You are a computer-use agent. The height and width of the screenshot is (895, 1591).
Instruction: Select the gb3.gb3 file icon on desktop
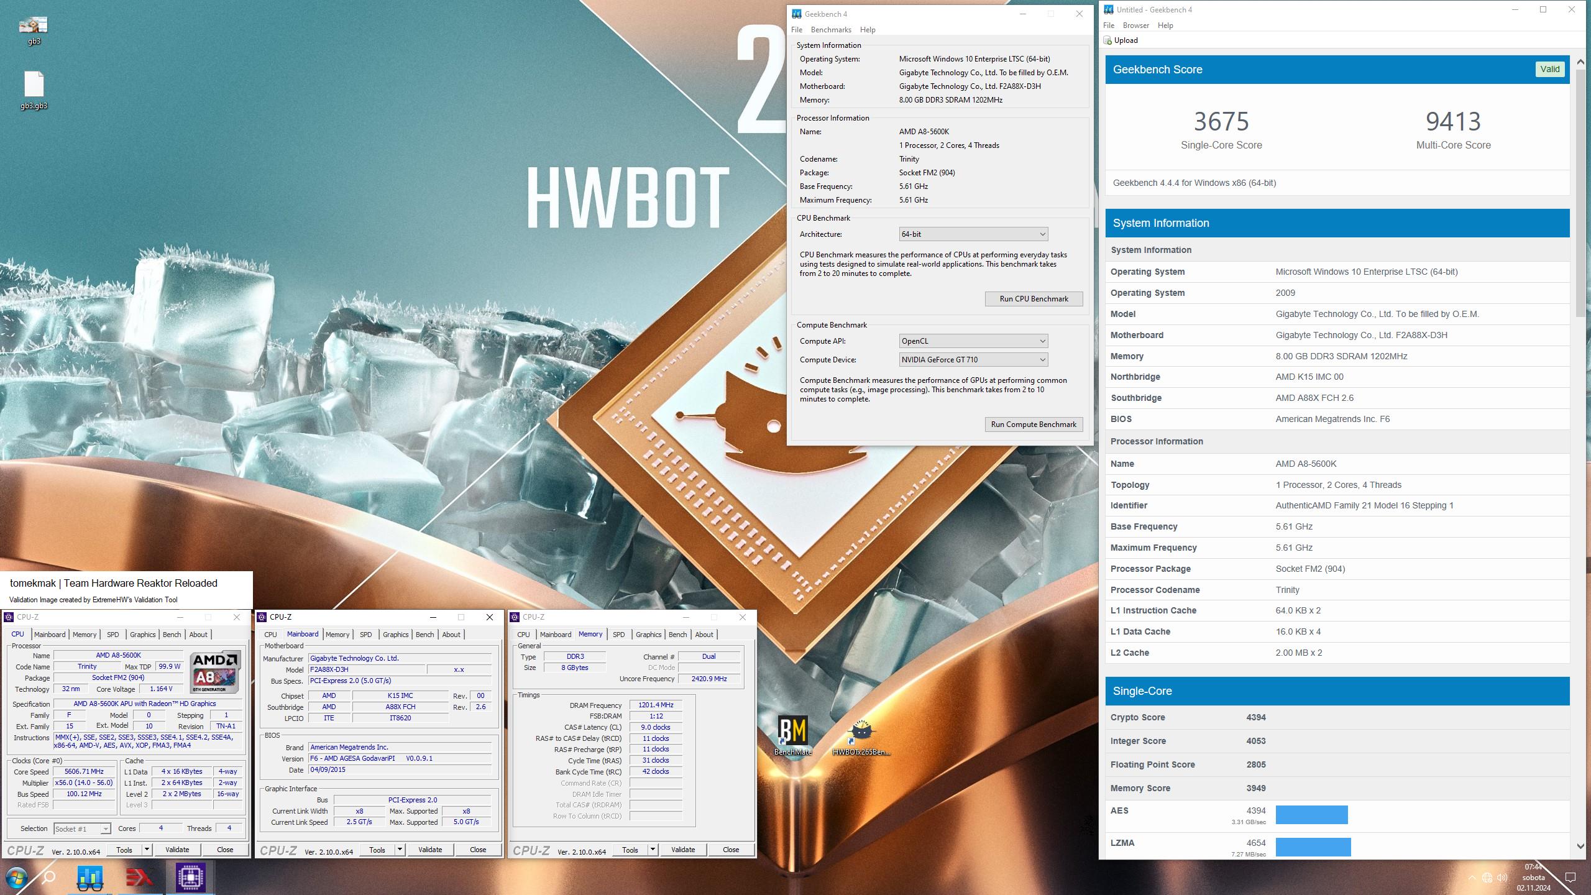(x=34, y=91)
